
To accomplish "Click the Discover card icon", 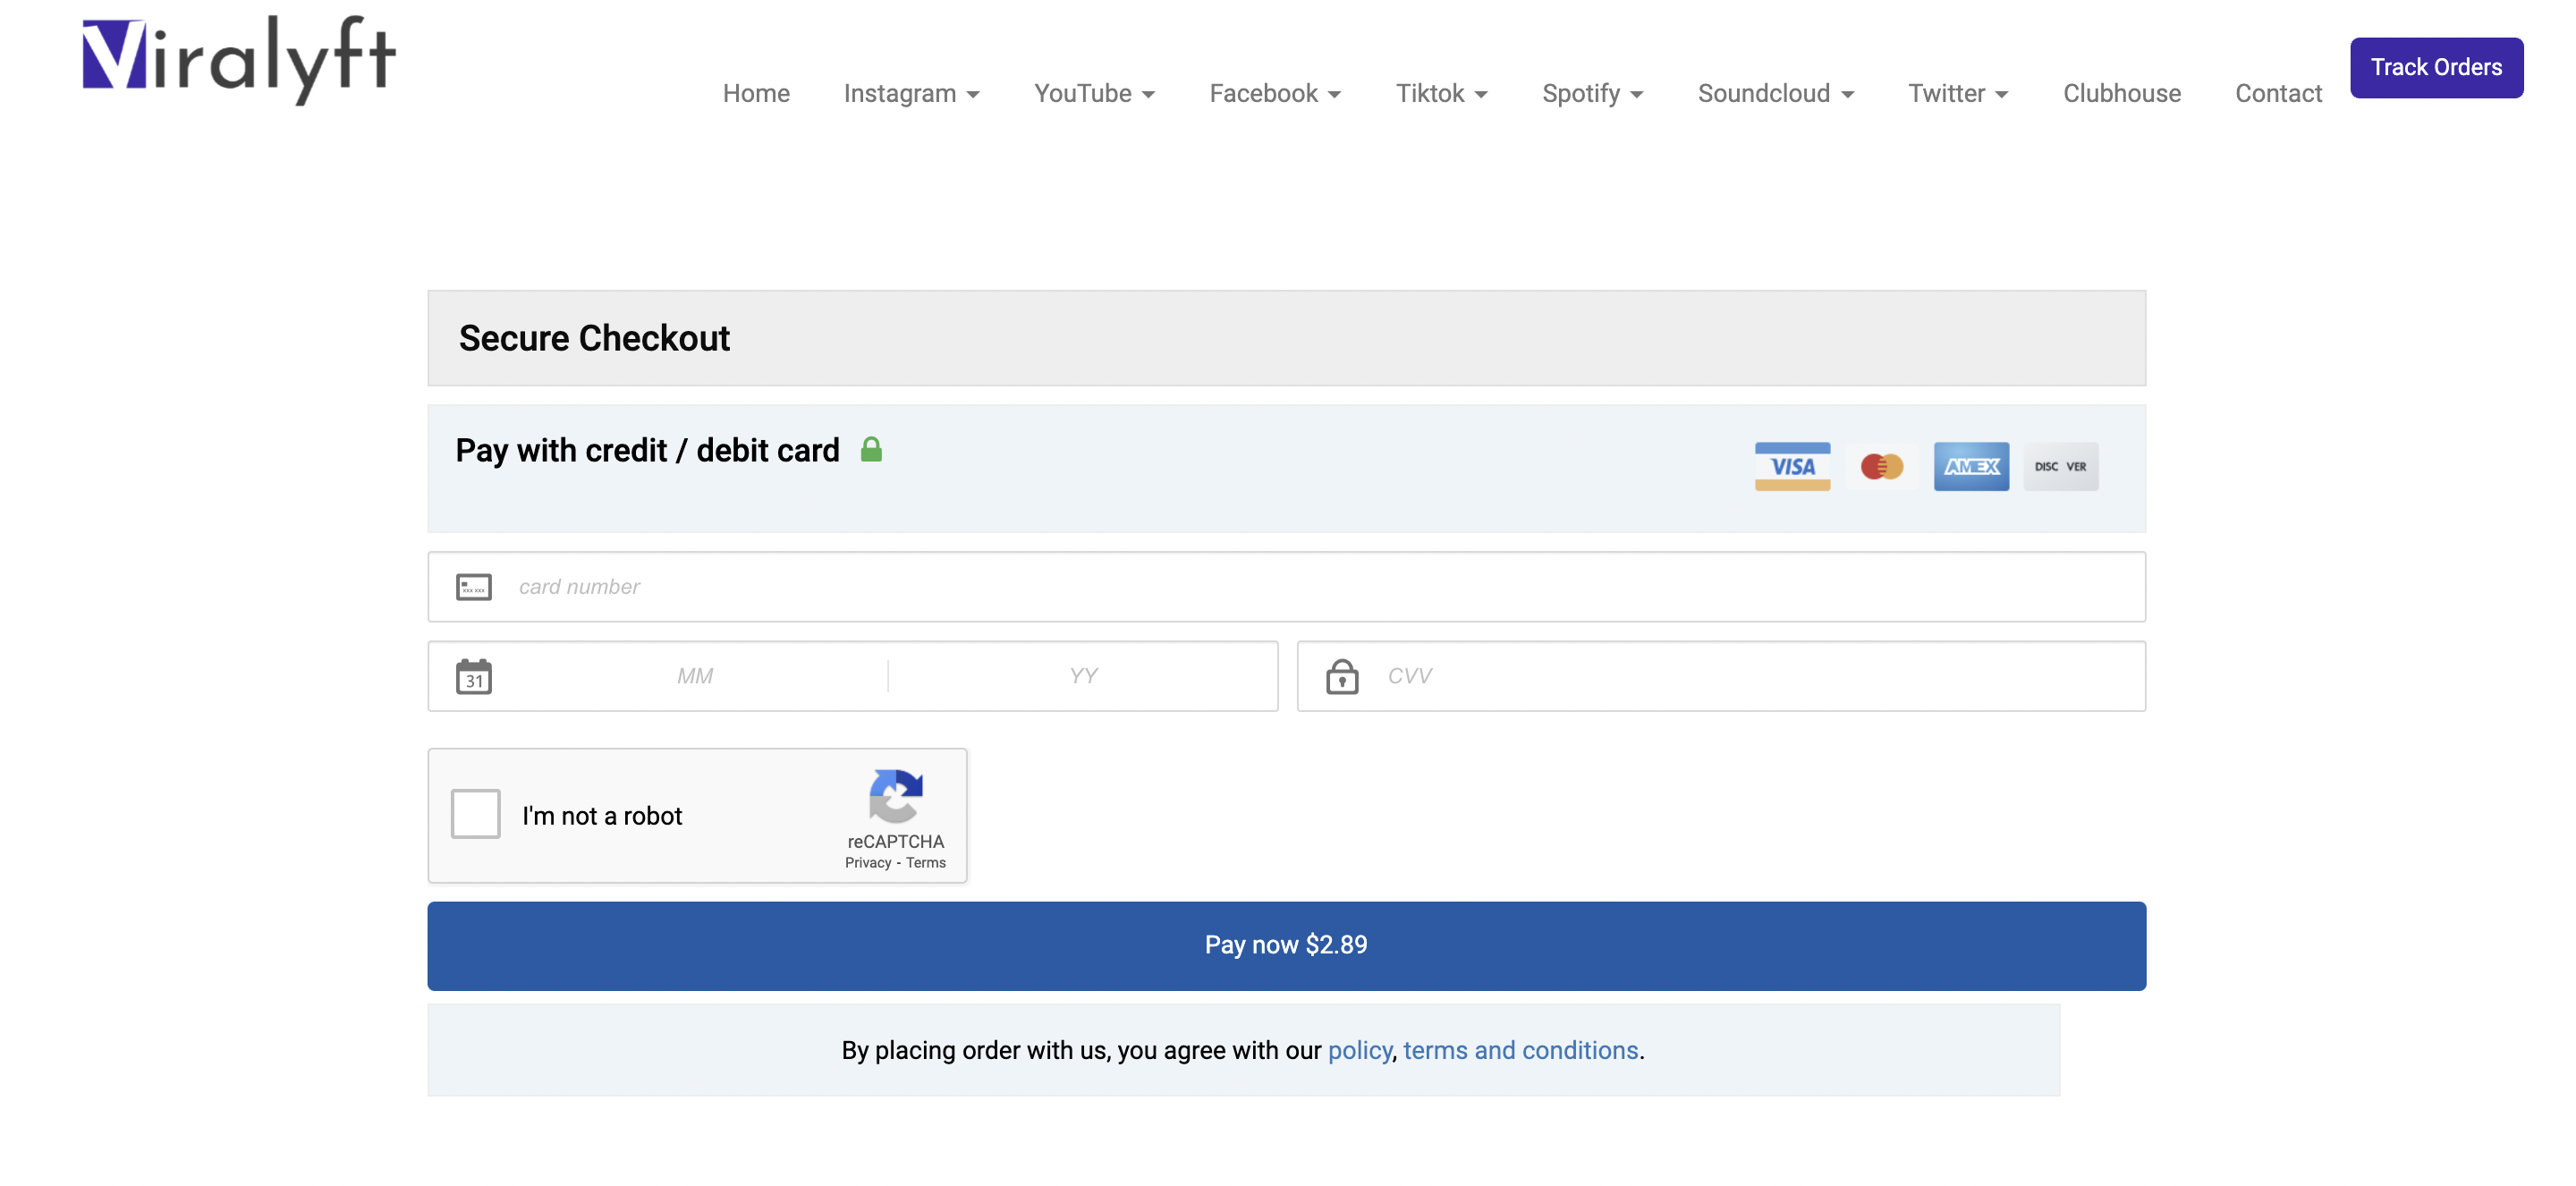I will pyautogui.click(x=2060, y=466).
